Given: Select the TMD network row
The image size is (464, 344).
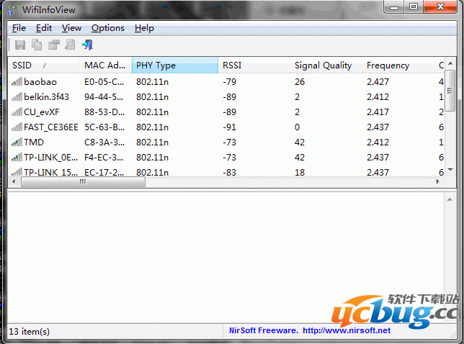Looking at the screenshot, I should pos(227,142).
